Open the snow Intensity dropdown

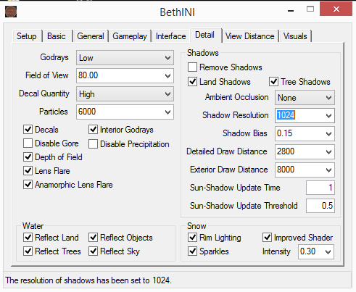328,251
